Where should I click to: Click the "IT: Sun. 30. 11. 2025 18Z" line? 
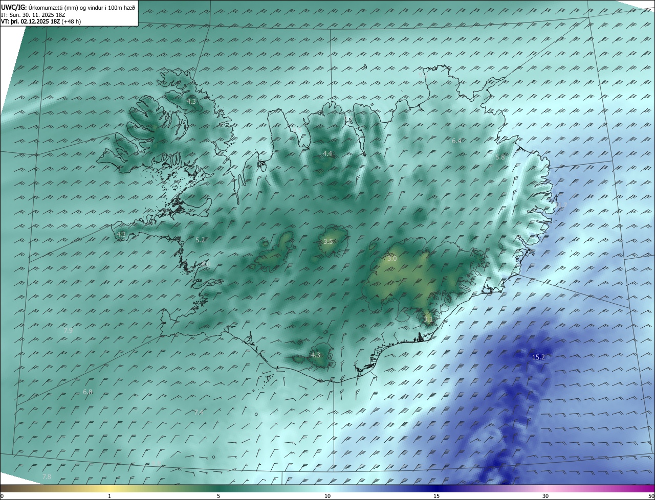tap(34, 15)
